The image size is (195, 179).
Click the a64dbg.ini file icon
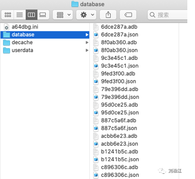tap(6, 27)
